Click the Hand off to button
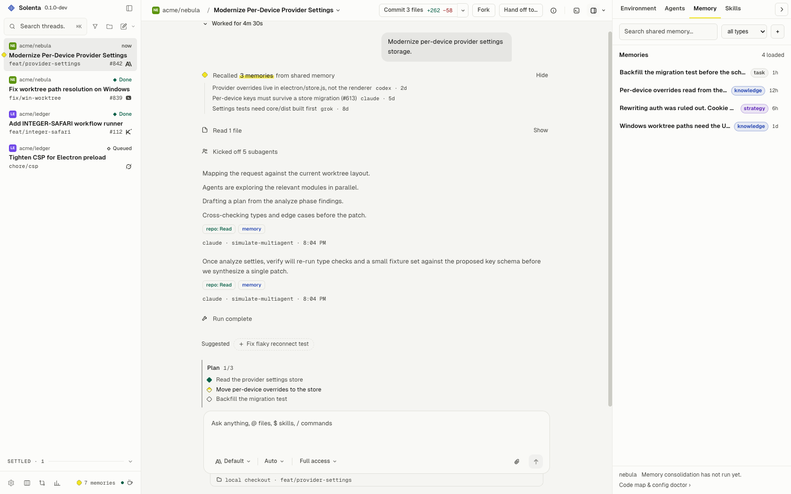 (521, 10)
